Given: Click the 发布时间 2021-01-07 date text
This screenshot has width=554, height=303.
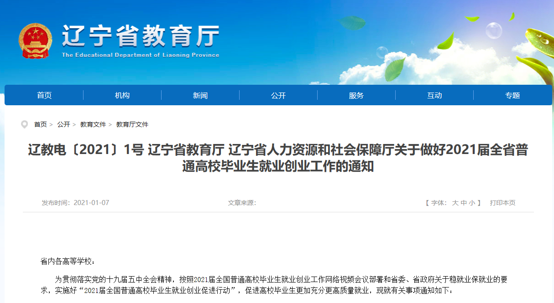Looking at the screenshot, I should [75, 203].
